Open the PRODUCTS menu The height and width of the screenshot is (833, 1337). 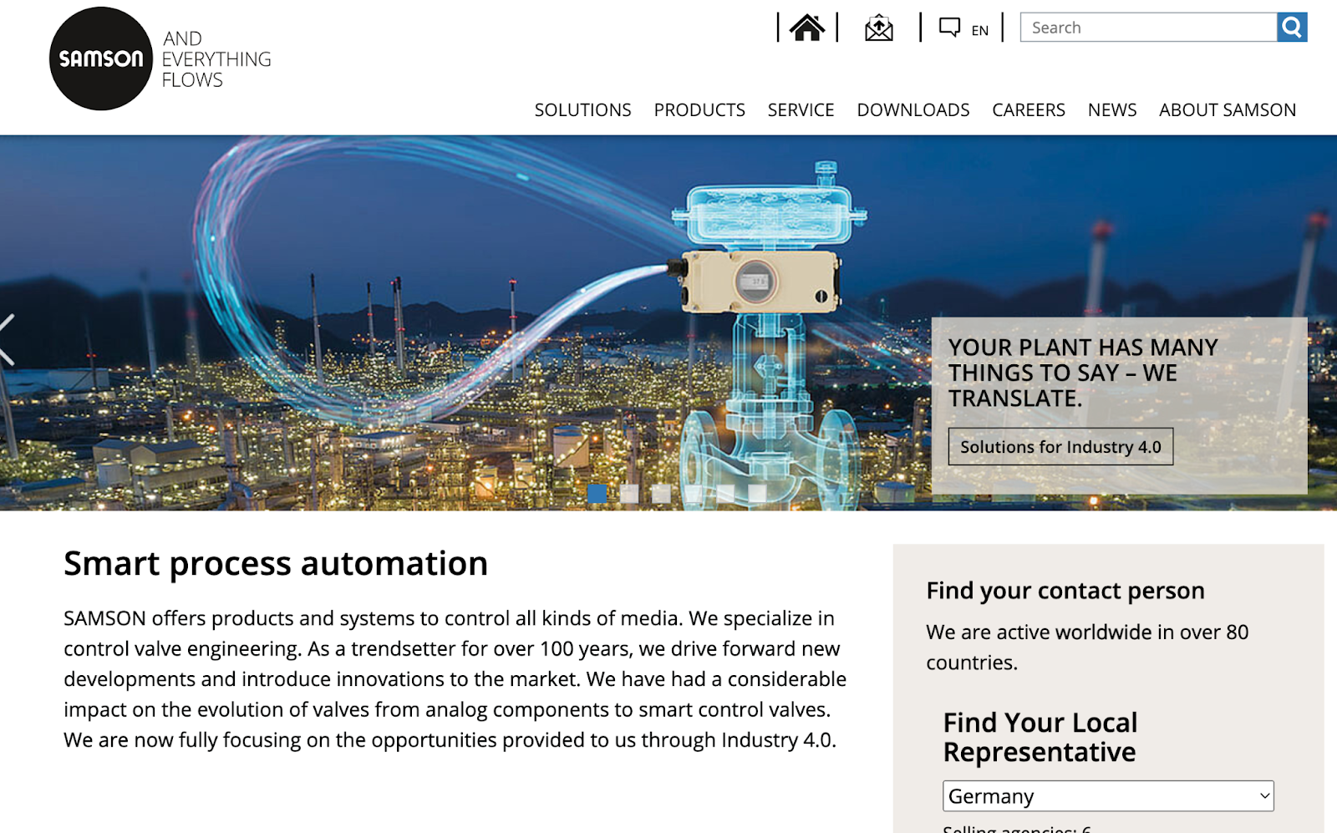699,110
